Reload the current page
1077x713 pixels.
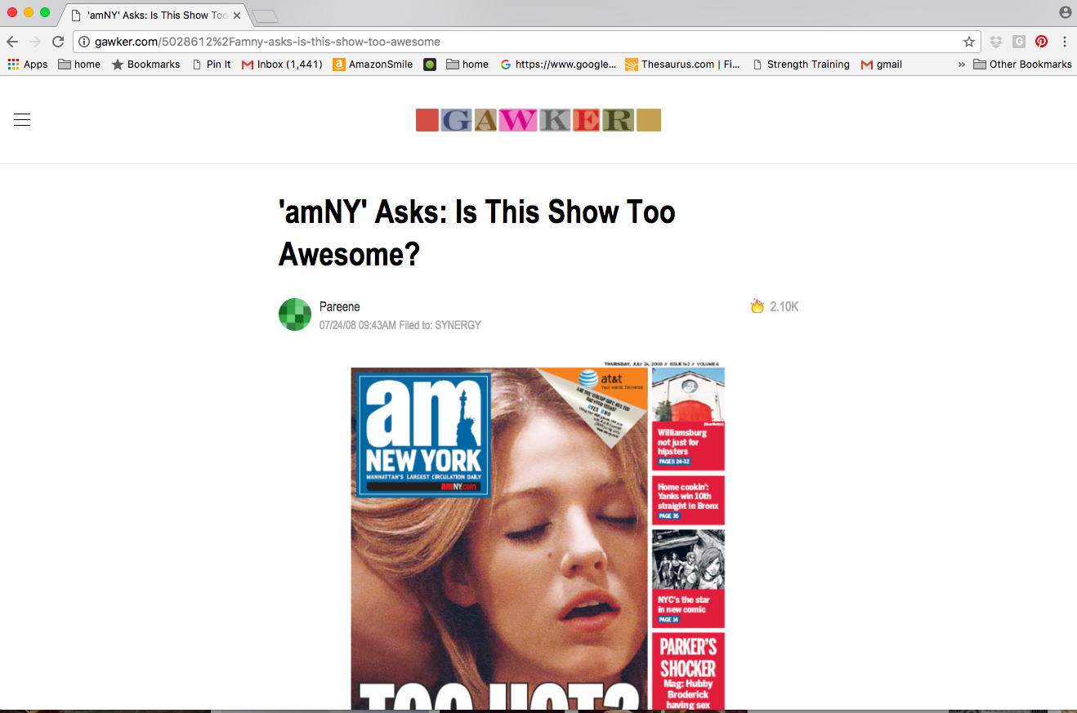(57, 42)
